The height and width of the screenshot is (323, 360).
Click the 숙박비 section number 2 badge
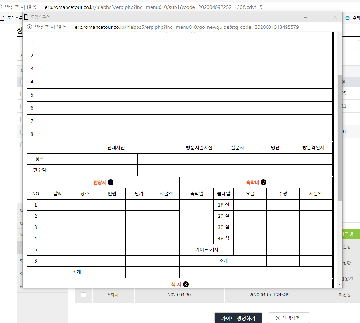point(263,182)
